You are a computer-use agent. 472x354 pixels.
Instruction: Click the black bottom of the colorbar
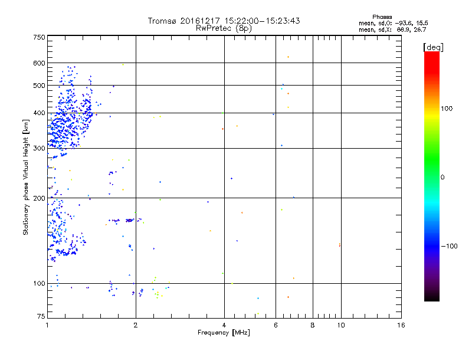pyautogui.click(x=432, y=297)
